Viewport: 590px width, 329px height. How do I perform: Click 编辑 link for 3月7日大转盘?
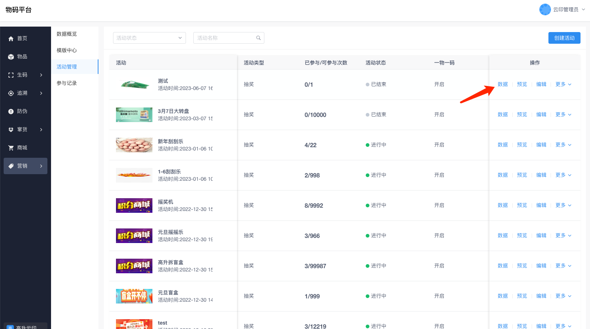point(542,114)
